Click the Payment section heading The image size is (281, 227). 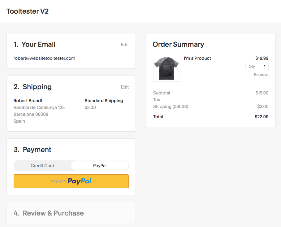(32, 150)
